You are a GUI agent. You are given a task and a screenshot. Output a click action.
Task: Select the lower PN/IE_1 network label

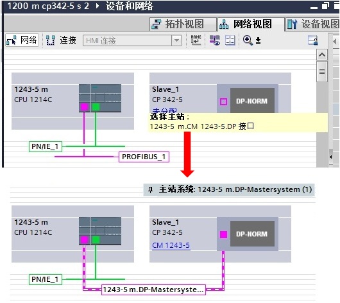tap(45, 279)
